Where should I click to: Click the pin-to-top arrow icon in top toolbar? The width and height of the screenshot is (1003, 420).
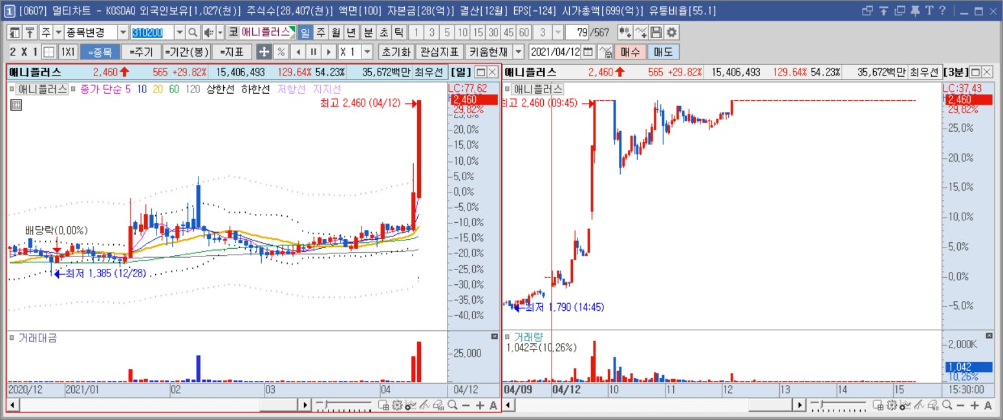click(30, 32)
